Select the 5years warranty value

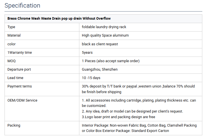tap(87, 53)
